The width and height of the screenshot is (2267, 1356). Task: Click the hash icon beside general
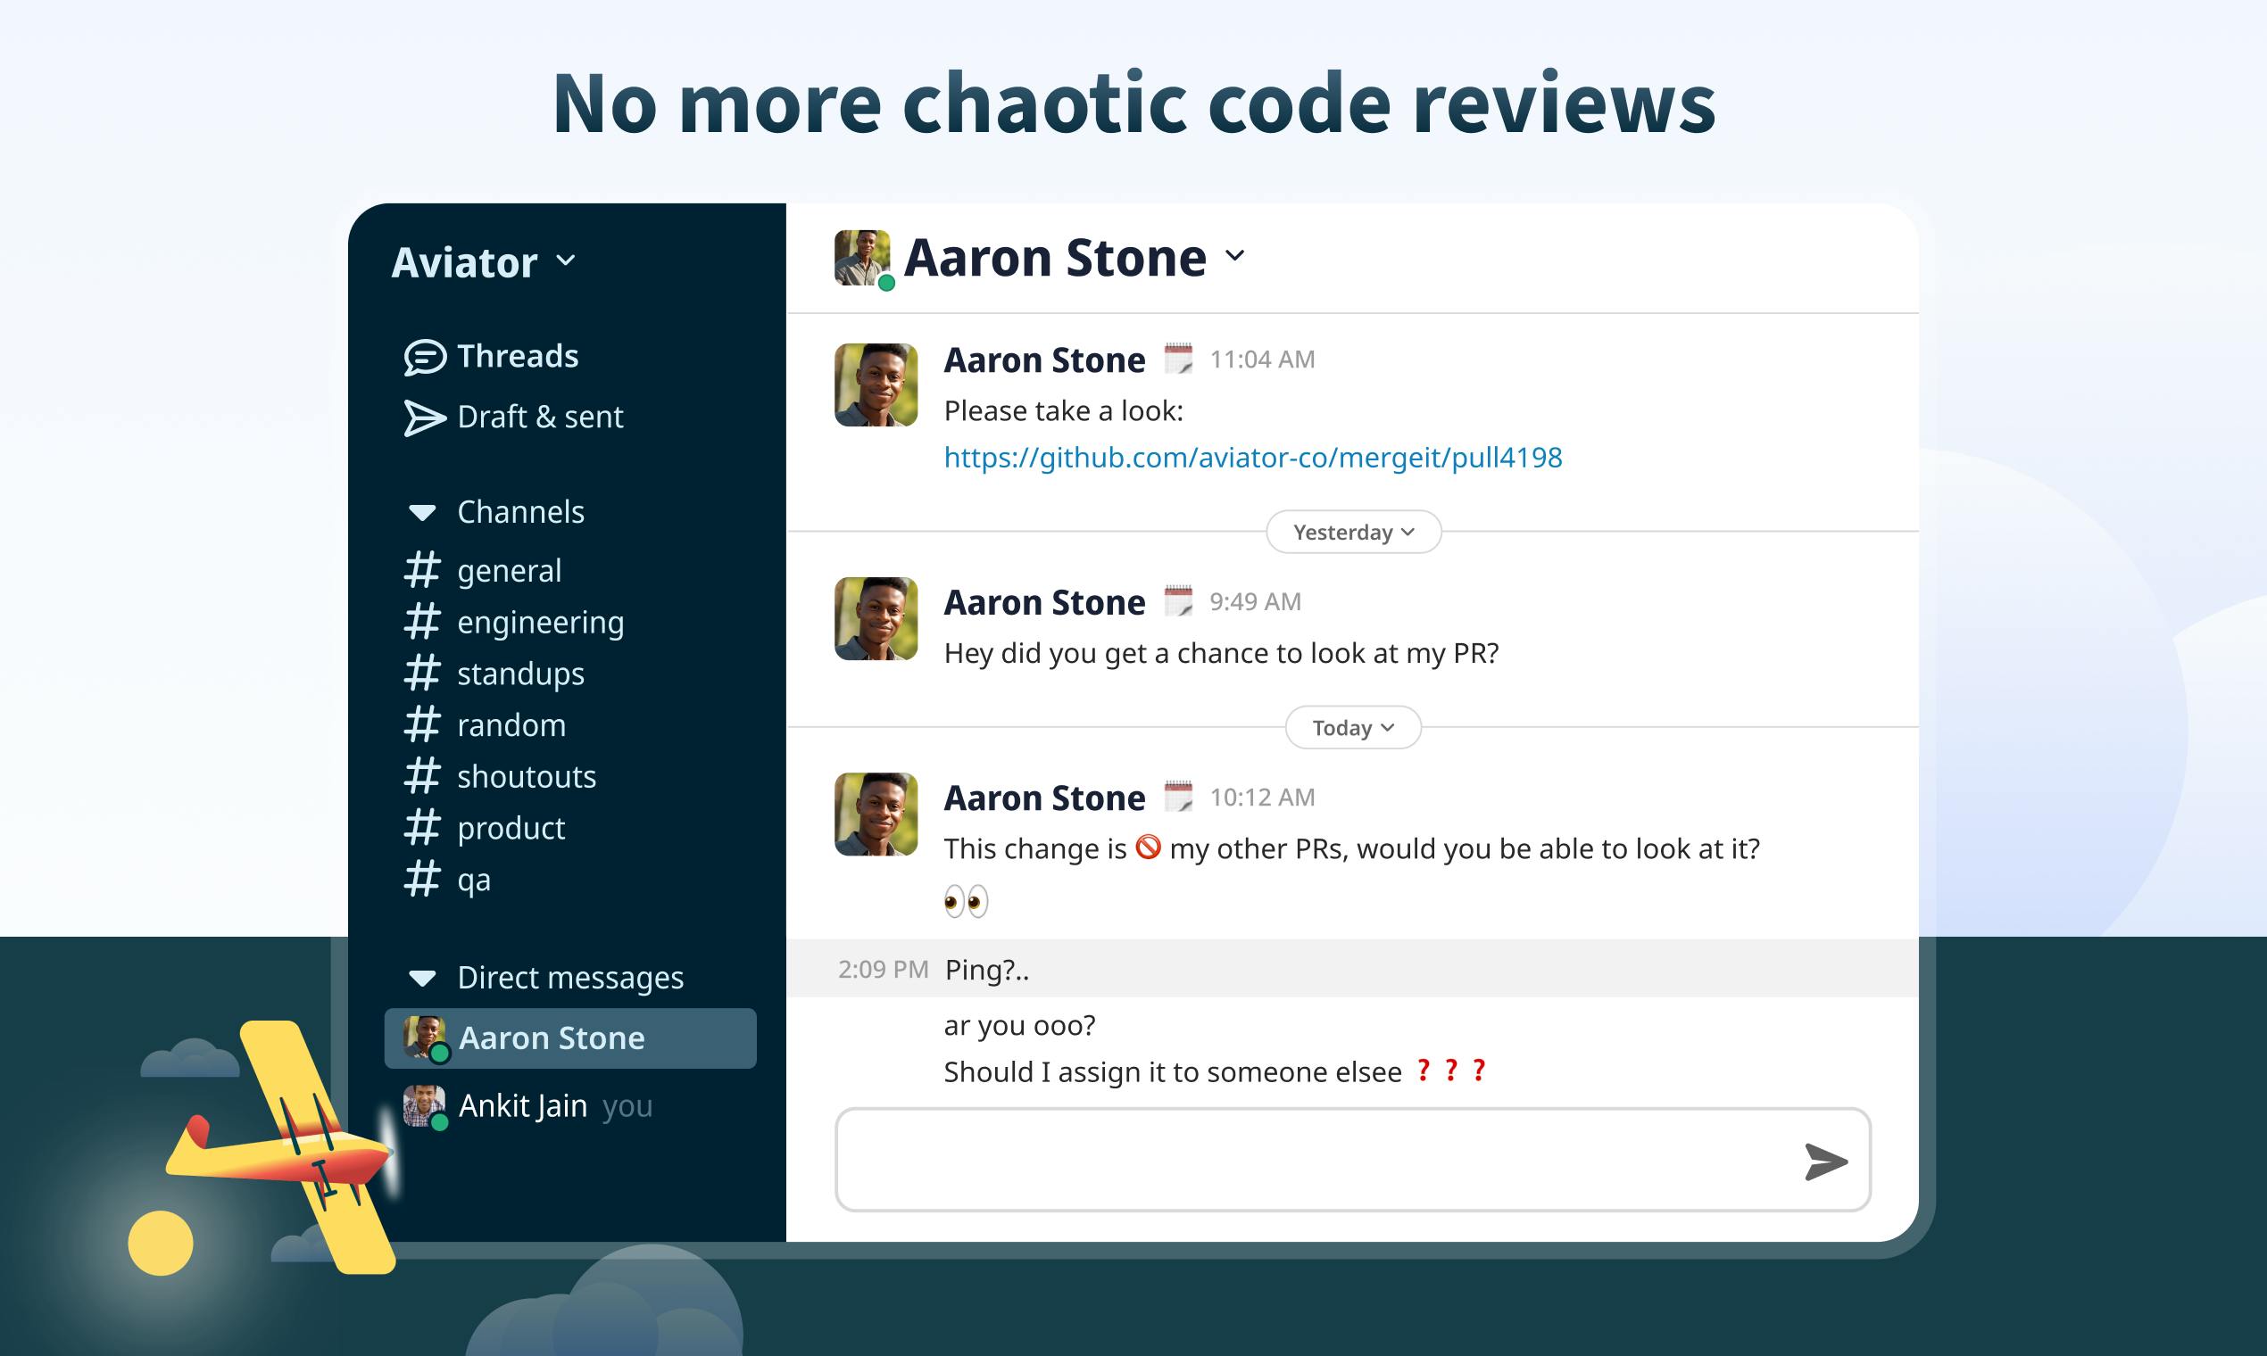(x=422, y=570)
